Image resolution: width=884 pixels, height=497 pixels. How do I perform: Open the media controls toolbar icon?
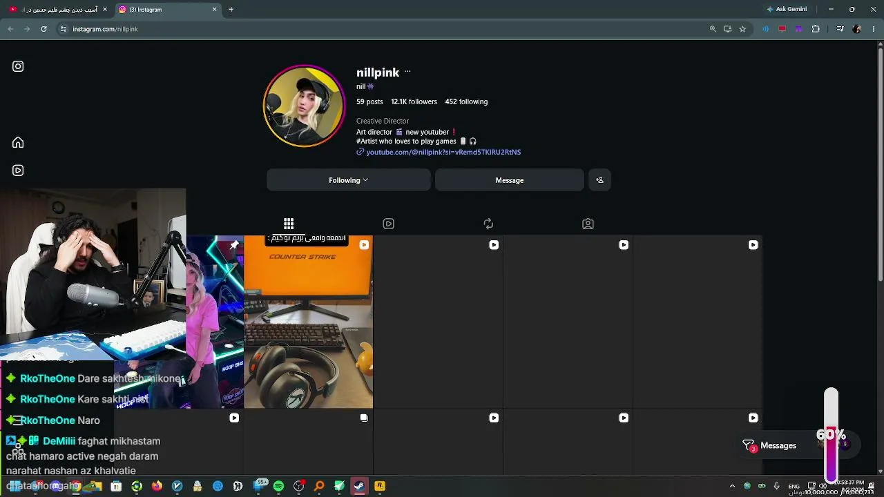(x=840, y=29)
